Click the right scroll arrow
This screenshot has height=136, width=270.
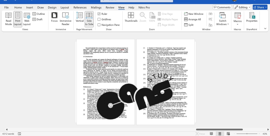click(x=268, y=130)
